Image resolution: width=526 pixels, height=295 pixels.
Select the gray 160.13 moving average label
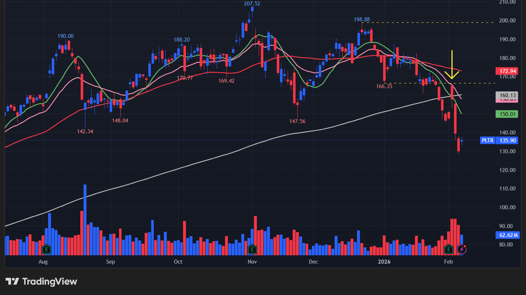(x=508, y=95)
